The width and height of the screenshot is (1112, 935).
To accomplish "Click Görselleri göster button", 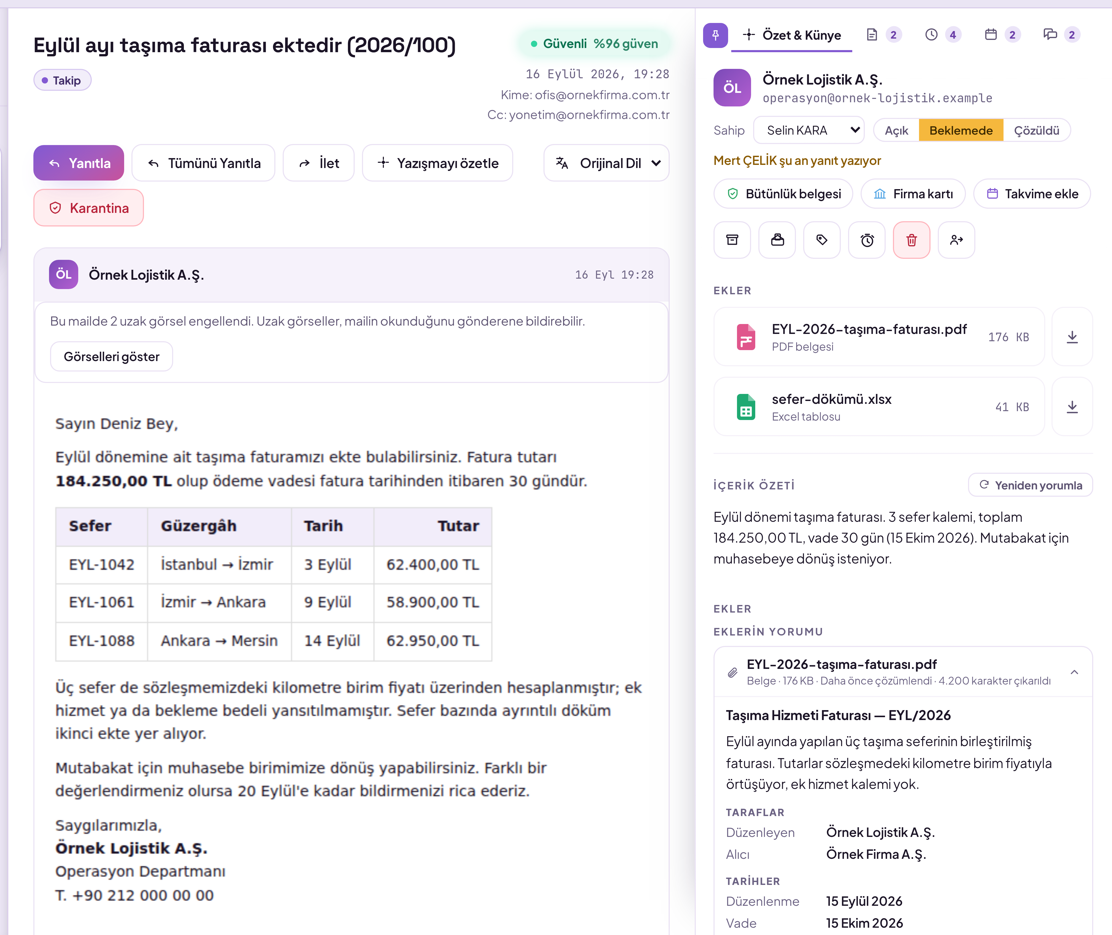I will (111, 357).
